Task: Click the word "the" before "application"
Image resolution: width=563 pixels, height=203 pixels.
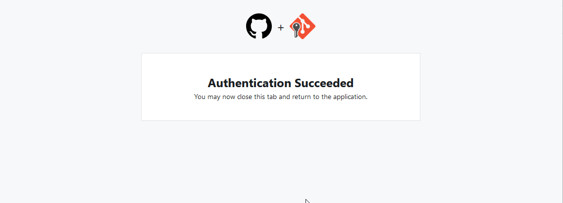Action: point(326,97)
